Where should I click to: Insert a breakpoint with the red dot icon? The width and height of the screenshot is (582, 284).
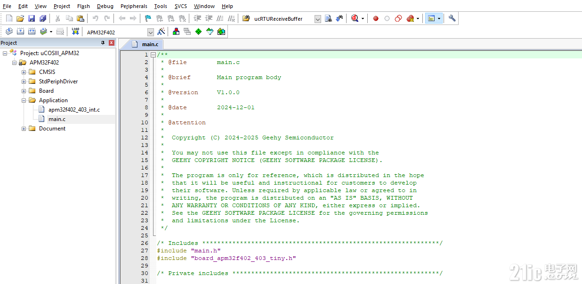pos(376,18)
